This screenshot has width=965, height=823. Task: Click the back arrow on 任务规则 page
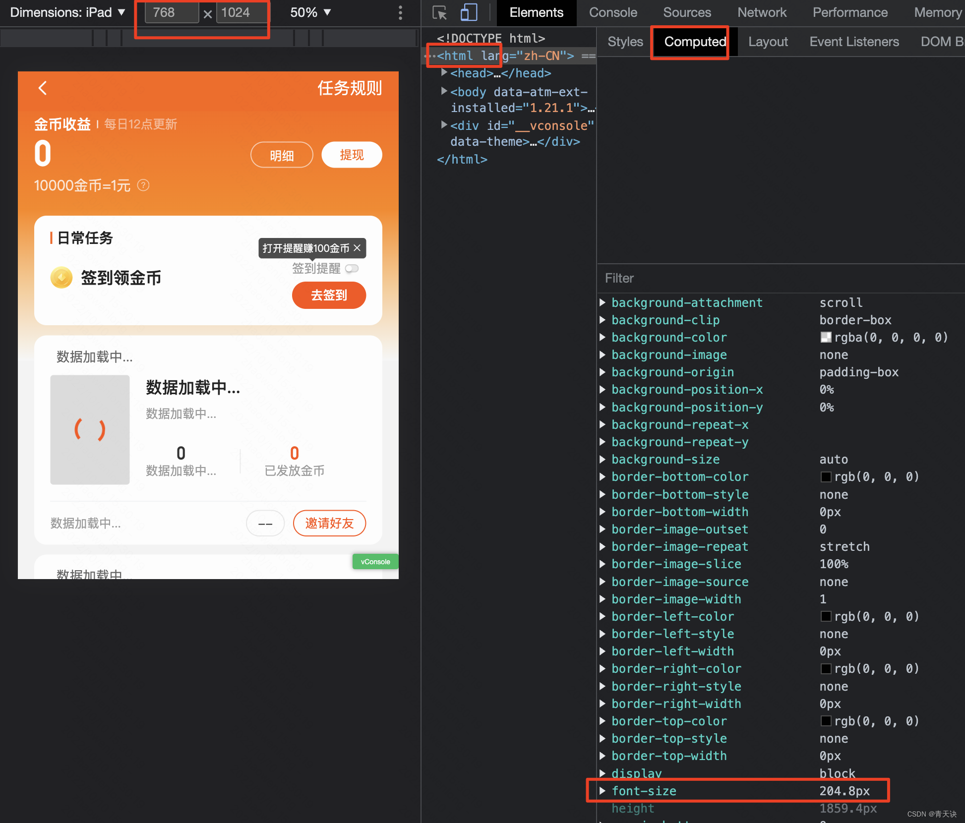point(43,88)
